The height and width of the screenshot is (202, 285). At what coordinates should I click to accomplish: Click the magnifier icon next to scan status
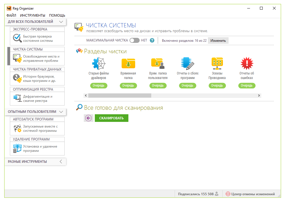(79, 107)
